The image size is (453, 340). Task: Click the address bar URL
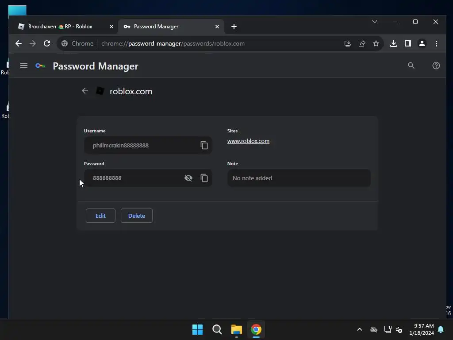coord(173,43)
